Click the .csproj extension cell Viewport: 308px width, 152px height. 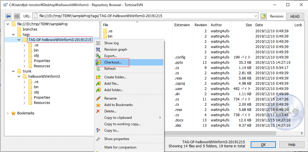(x=179, y=84)
